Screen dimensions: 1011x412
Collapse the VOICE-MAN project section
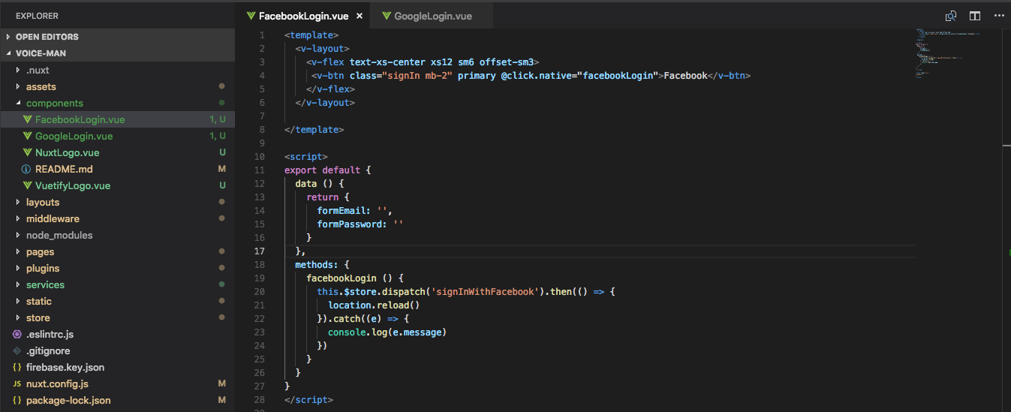41,53
